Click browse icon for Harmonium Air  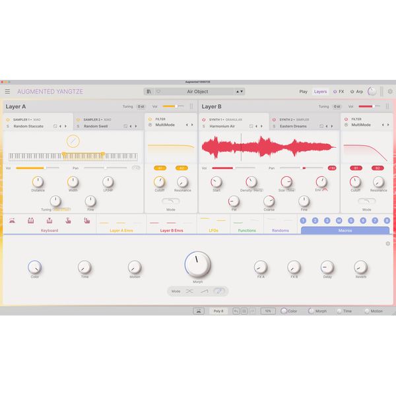[251, 126]
